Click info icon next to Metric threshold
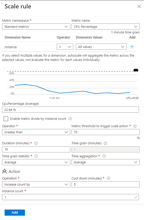144x220 pixels. (135, 126)
